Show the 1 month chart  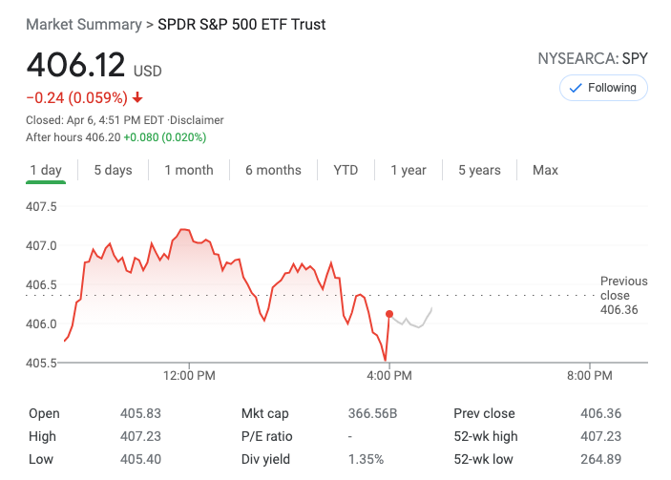pyautogui.click(x=189, y=170)
